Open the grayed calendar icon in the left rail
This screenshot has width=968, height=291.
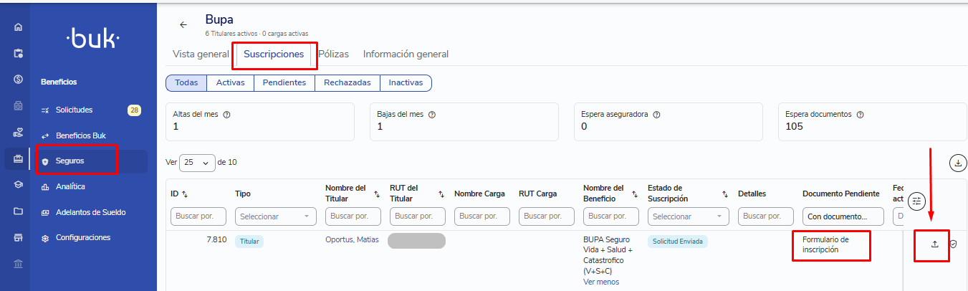point(18,105)
